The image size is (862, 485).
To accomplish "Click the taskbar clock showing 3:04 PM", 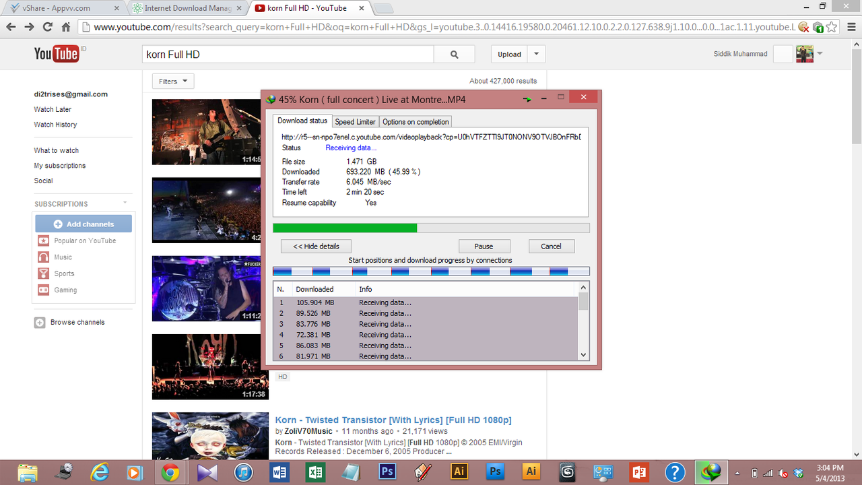I will [x=829, y=467].
